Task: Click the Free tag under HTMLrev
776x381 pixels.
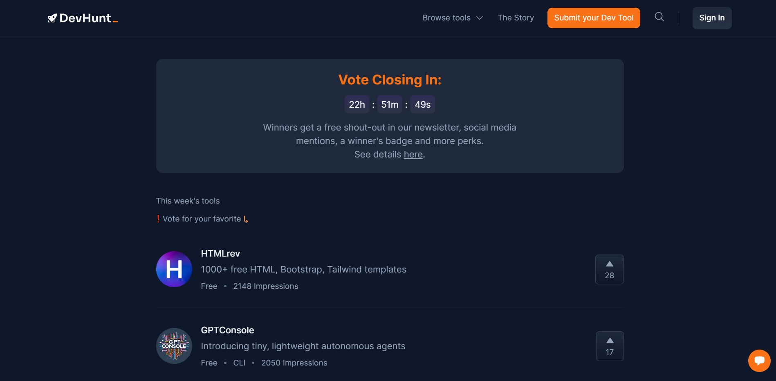Action: tap(209, 286)
